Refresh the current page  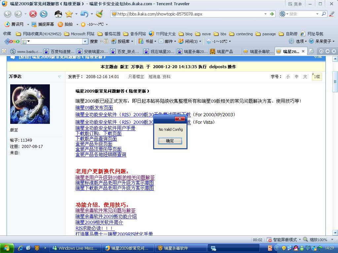pyautogui.click(x=44, y=14)
